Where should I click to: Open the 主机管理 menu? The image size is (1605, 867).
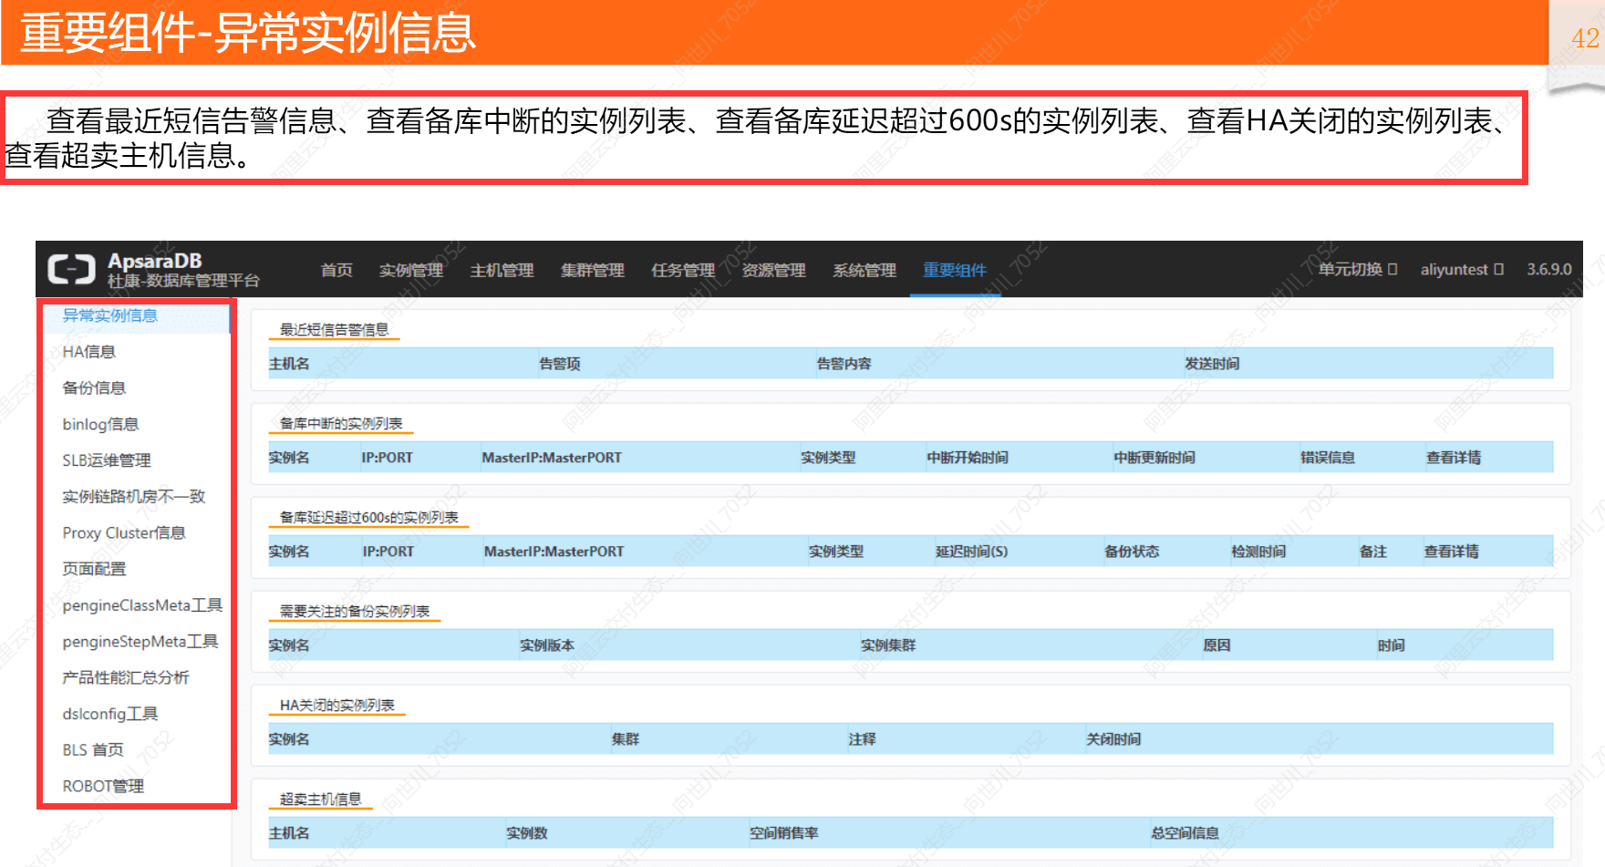(x=502, y=270)
